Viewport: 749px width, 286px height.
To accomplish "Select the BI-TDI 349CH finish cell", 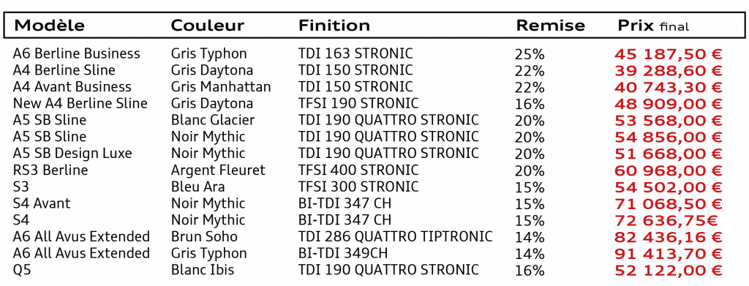I will click(x=343, y=253).
